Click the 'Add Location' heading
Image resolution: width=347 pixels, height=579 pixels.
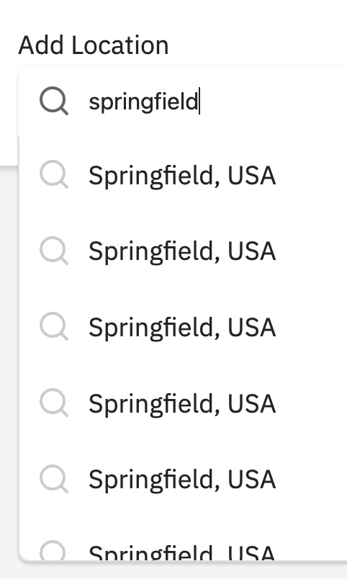94,45
